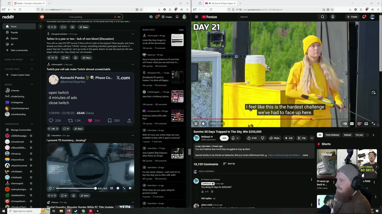Clear the Reddit Recent Posts list

[181, 30]
